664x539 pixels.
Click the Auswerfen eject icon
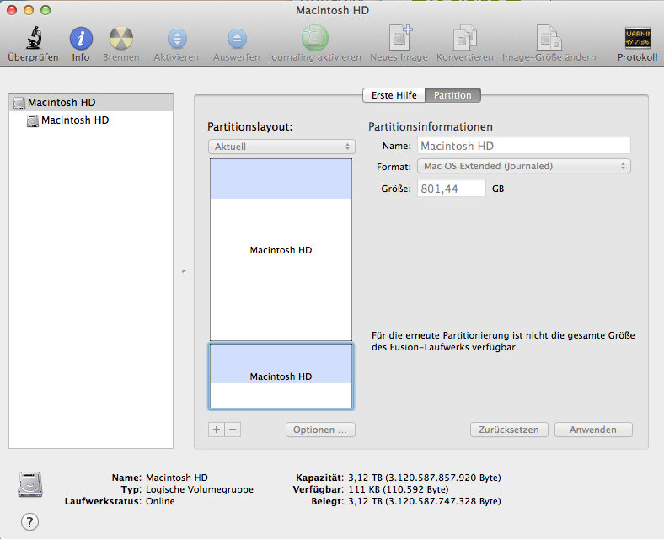[x=237, y=39]
